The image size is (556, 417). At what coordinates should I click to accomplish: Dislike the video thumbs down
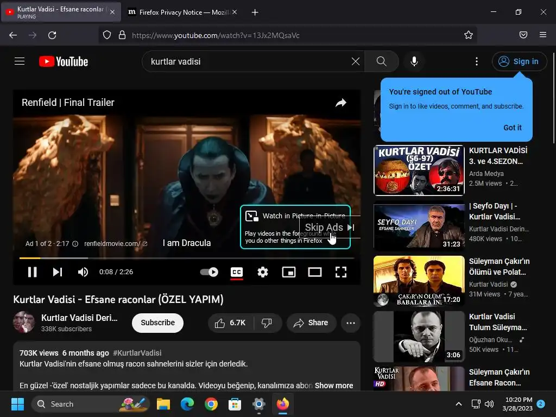click(267, 323)
